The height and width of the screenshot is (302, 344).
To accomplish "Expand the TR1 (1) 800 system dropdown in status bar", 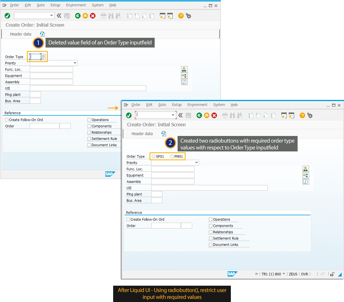I will click(284, 274).
